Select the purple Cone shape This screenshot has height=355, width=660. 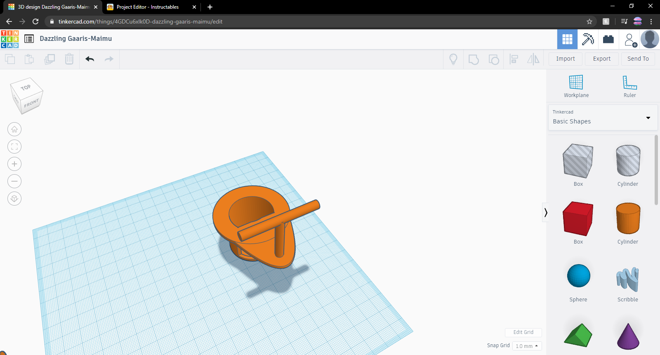click(x=628, y=336)
